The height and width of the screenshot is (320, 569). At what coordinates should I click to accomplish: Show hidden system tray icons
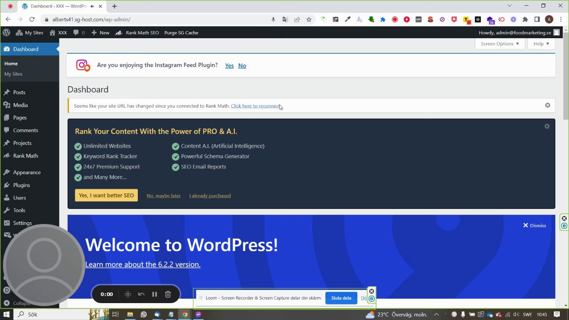pos(437,314)
